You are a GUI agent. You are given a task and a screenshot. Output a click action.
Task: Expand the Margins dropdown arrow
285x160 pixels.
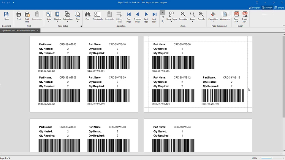click(x=57, y=22)
